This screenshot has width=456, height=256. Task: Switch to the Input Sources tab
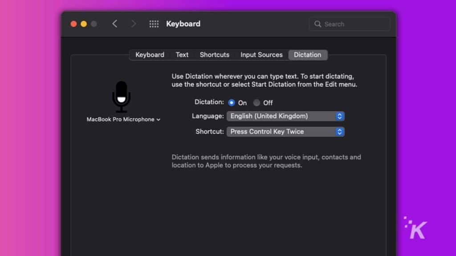click(261, 55)
